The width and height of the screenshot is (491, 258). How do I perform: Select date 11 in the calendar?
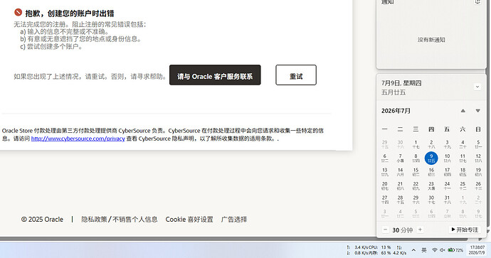pyautogui.click(x=463, y=158)
